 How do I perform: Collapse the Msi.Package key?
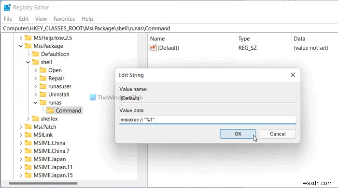click(x=21, y=46)
